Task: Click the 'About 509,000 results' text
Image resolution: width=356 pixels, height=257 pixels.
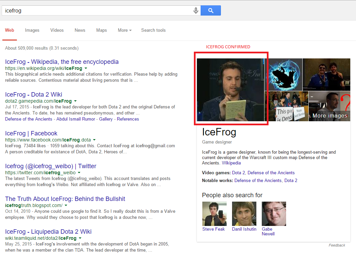Action: tap(42, 48)
